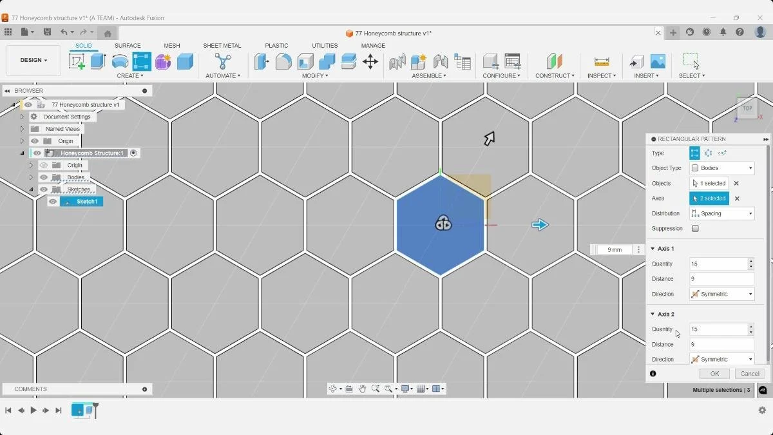Image resolution: width=773 pixels, height=435 pixels.
Task: Select the Offset Face tool
Action: coord(348,61)
